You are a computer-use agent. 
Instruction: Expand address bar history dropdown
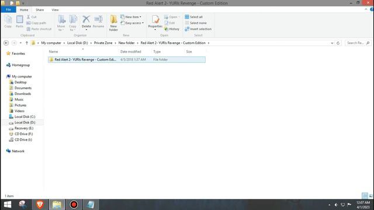click(x=332, y=43)
